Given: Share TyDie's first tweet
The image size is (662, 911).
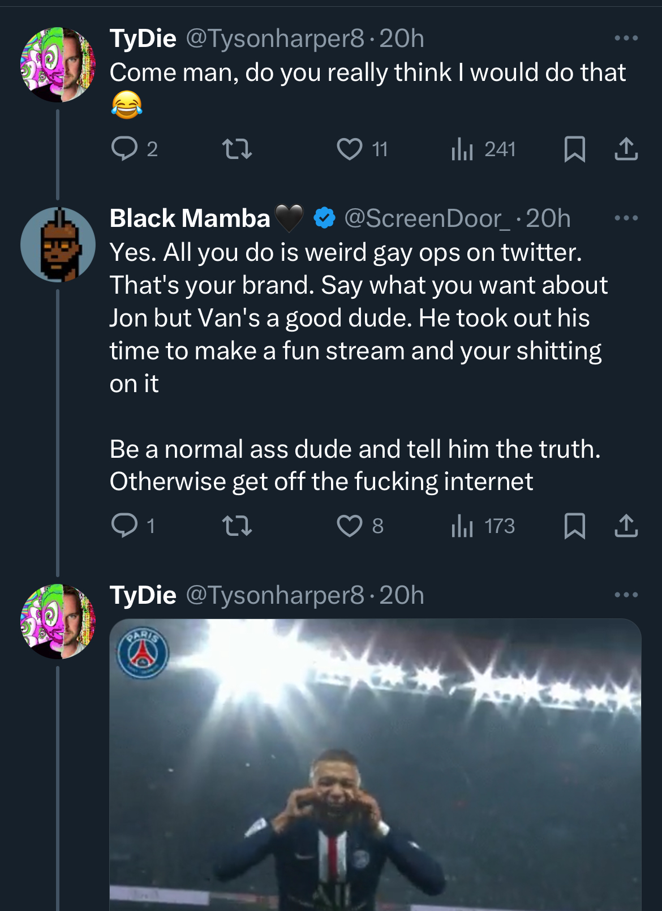Looking at the screenshot, I should (x=626, y=149).
